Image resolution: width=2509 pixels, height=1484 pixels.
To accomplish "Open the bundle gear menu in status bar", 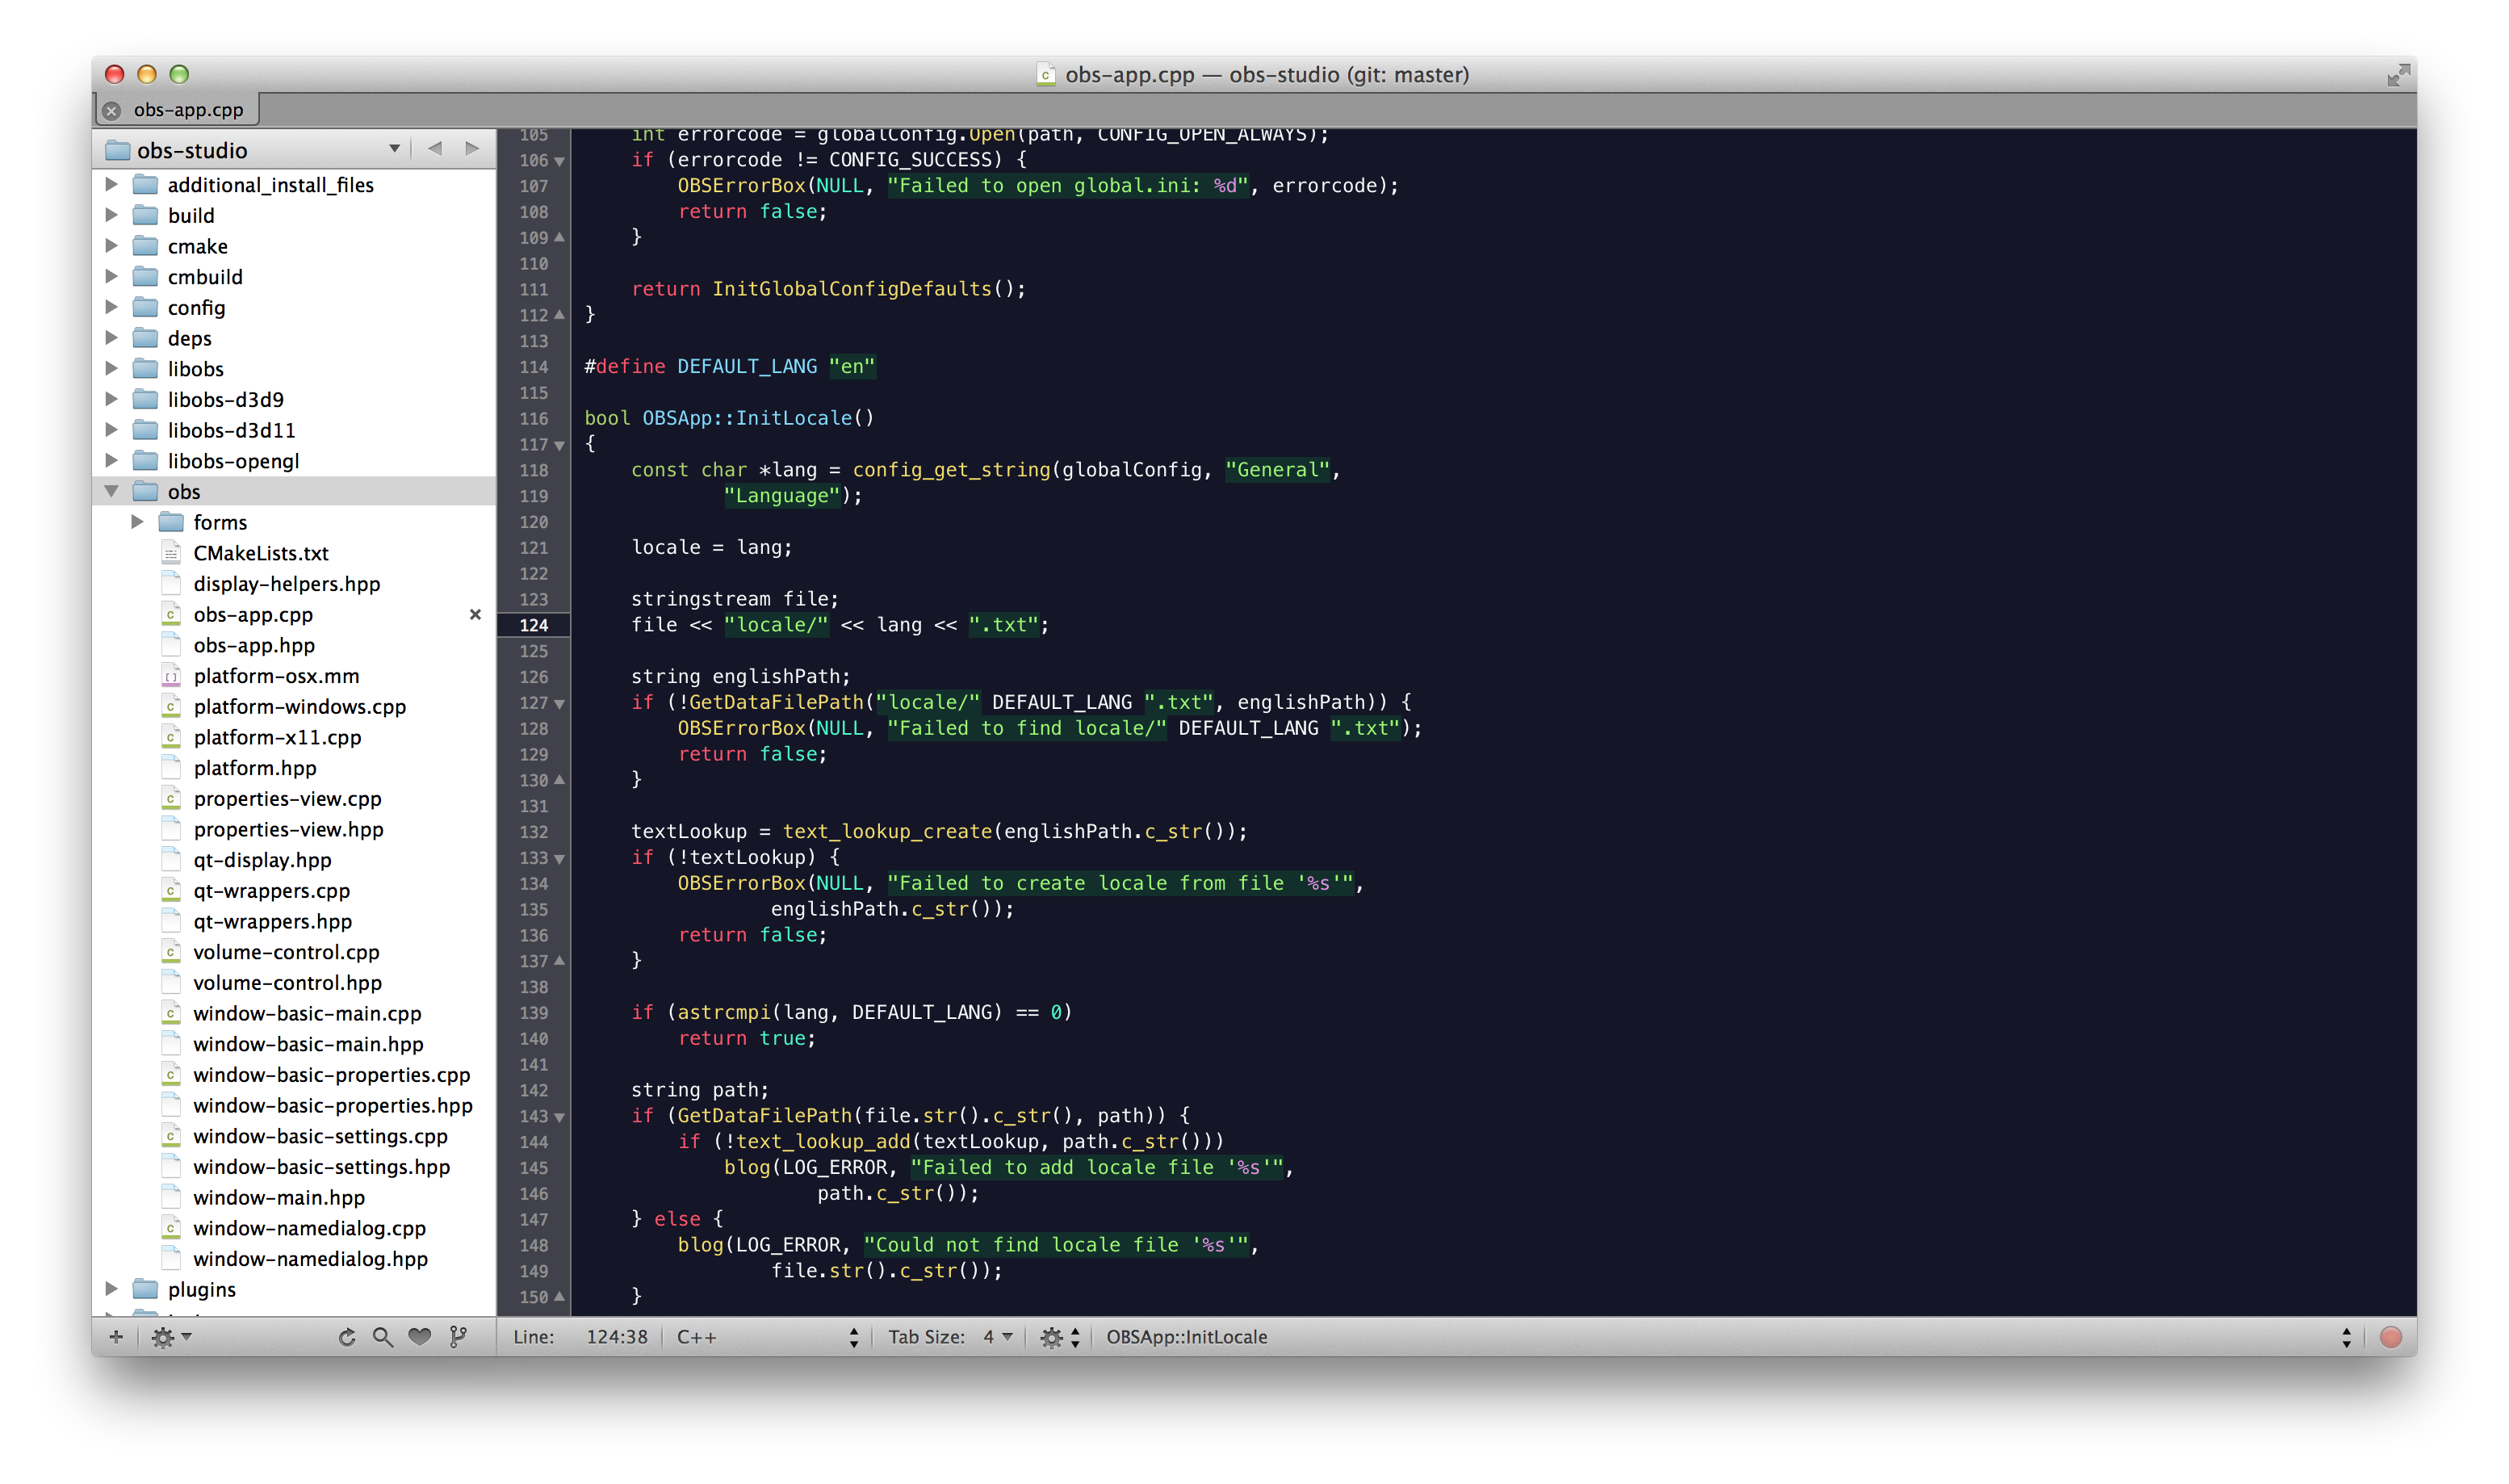I will click(1058, 1337).
